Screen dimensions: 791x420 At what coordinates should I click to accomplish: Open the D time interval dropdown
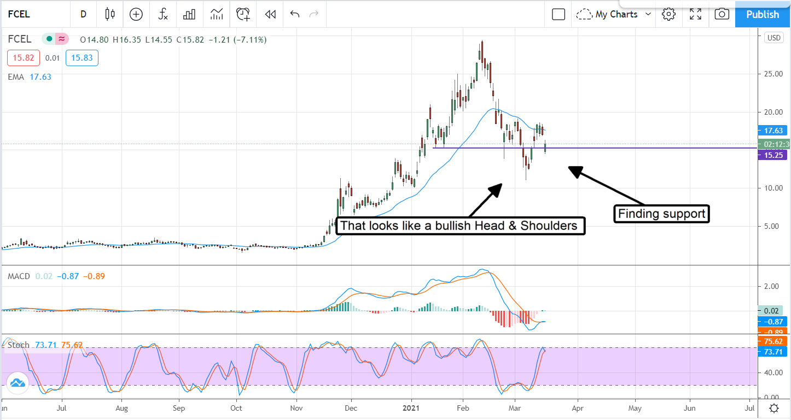83,14
